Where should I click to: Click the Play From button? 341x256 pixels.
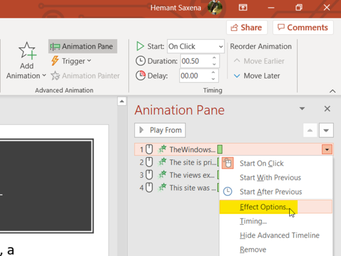[160, 130]
